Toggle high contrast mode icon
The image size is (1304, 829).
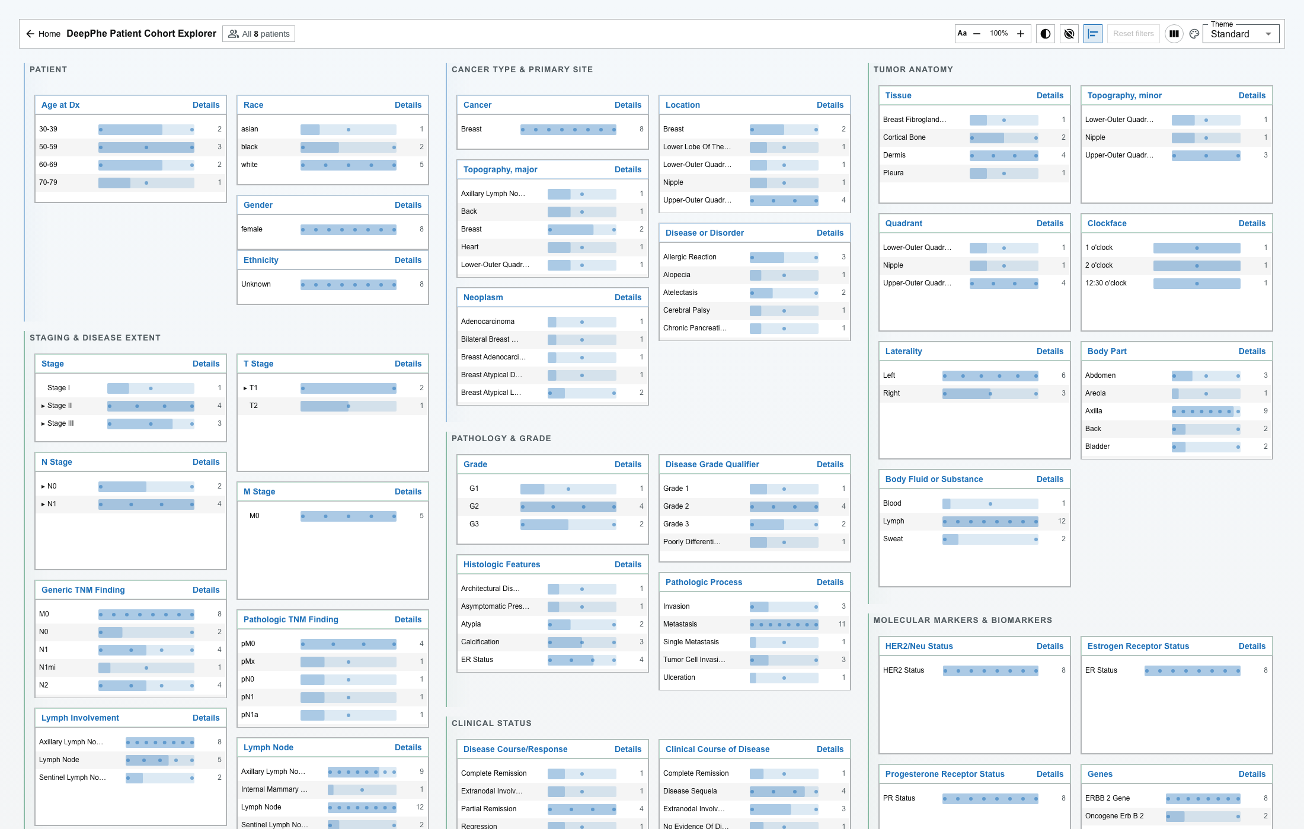pos(1046,34)
